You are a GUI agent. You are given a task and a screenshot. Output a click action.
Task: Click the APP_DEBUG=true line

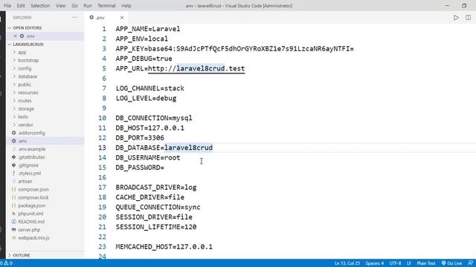(x=144, y=59)
